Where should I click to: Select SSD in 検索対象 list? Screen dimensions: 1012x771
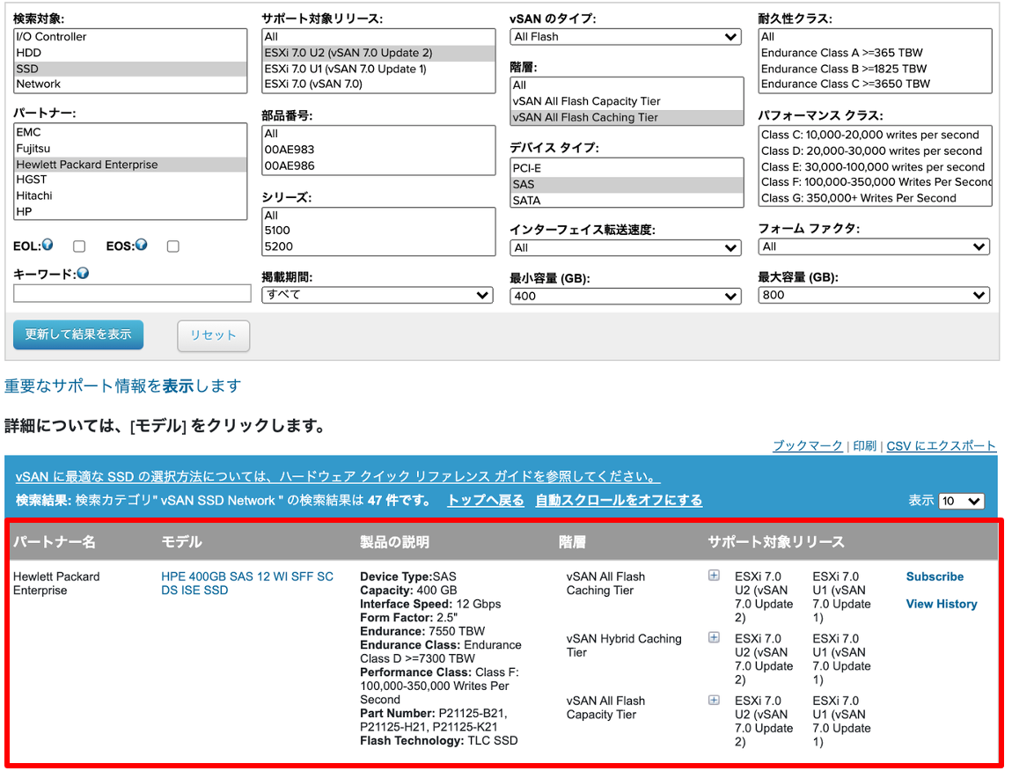pyautogui.click(x=129, y=69)
